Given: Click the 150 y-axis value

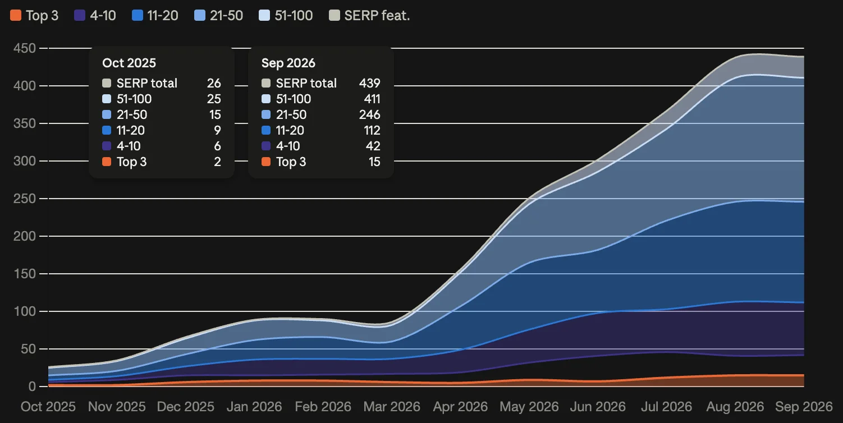Looking at the screenshot, I should (x=24, y=274).
